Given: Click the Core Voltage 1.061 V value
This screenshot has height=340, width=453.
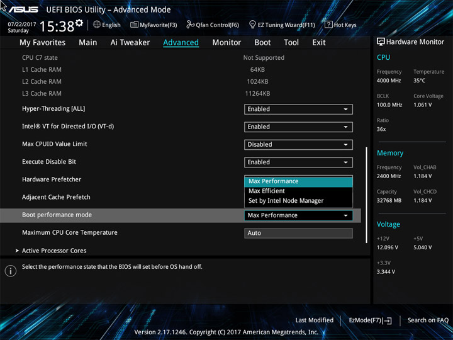Looking at the screenshot, I should click(422, 105).
